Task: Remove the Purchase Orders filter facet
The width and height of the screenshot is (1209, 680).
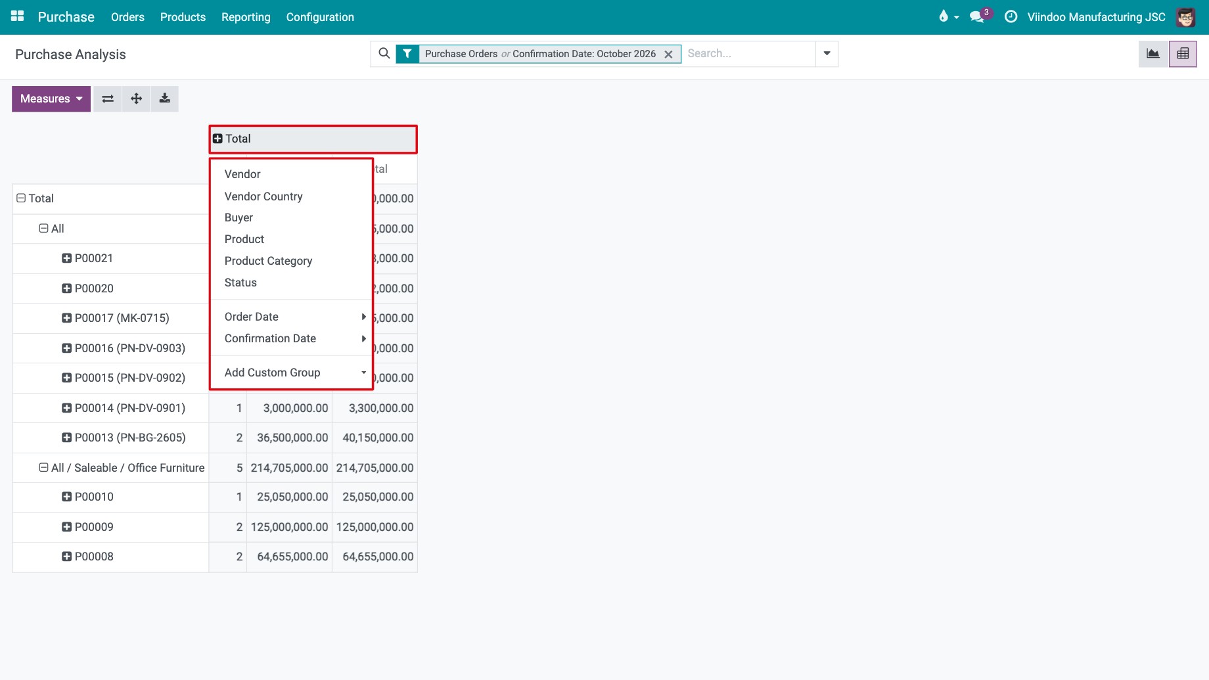Action: [668, 55]
